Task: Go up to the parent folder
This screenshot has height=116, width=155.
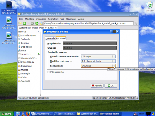Action: tap(37, 23)
